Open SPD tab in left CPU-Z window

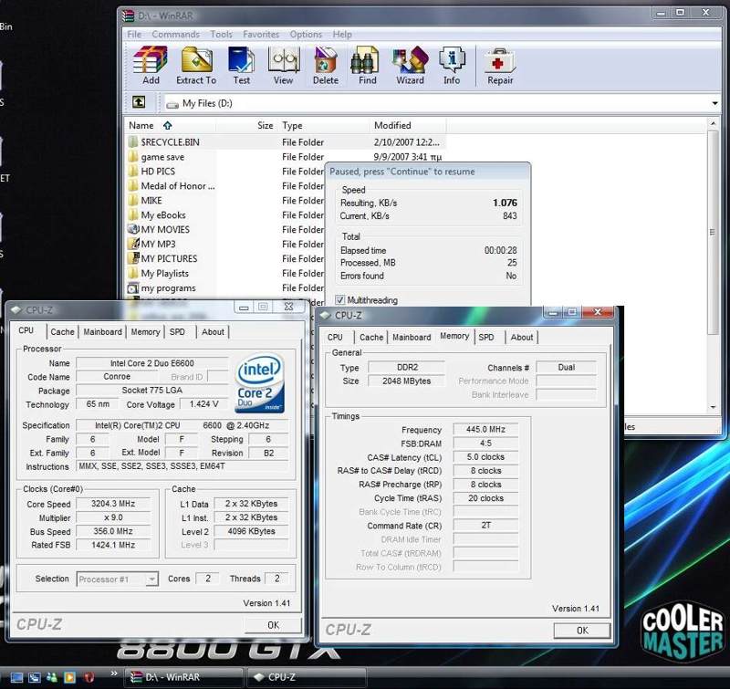click(x=177, y=331)
